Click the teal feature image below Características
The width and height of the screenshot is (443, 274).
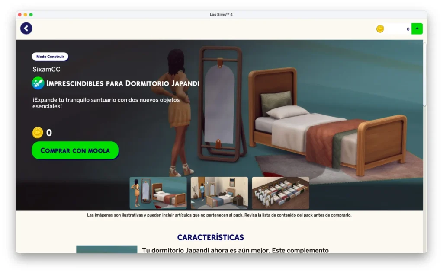coord(107,249)
